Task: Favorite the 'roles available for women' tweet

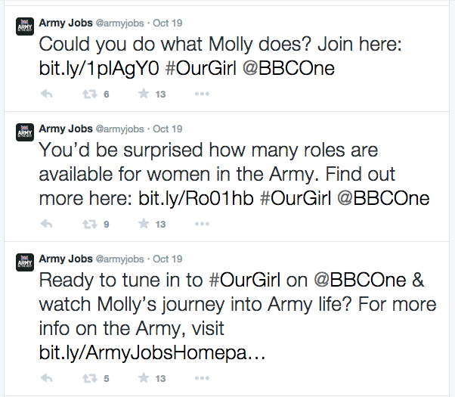Action: point(142,225)
